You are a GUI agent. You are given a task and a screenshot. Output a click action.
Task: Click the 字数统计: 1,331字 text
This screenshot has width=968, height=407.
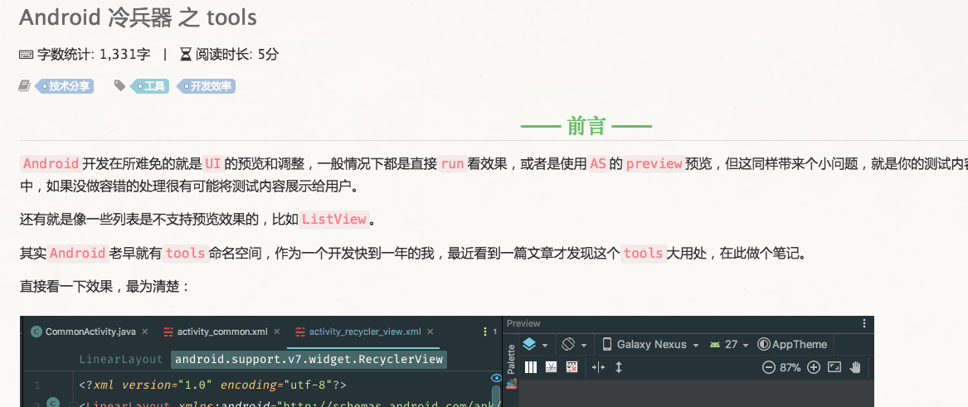click(94, 54)
